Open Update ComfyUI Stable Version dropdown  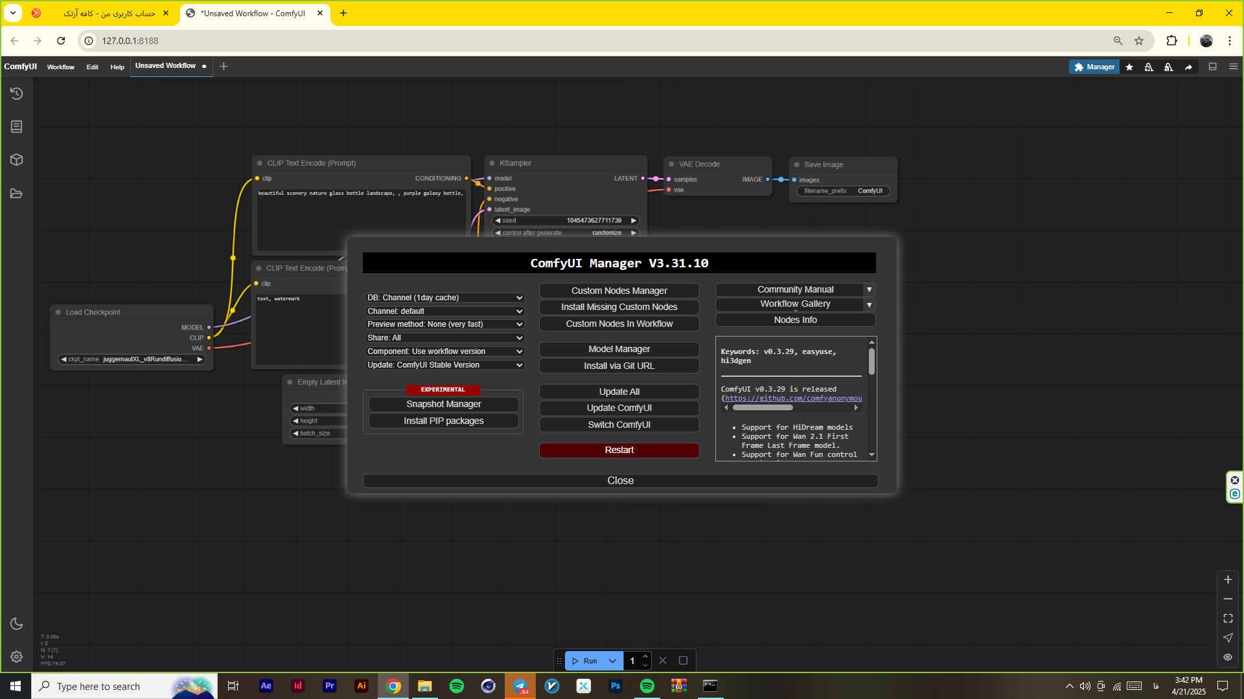pyautogui.click(x=444, y=365)
